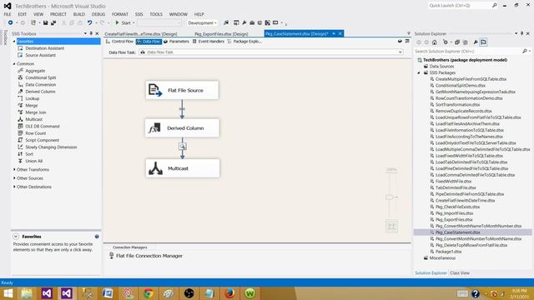Collapse the Favorites group in the toolbox
This screenshot has width=534, height=300.
click(x=14, y=41)
